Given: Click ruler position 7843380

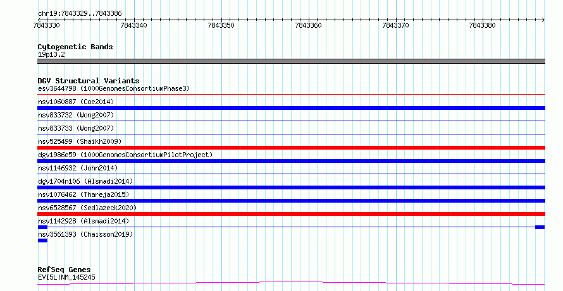Looking at the screenshot, I should tap(483, 25).
